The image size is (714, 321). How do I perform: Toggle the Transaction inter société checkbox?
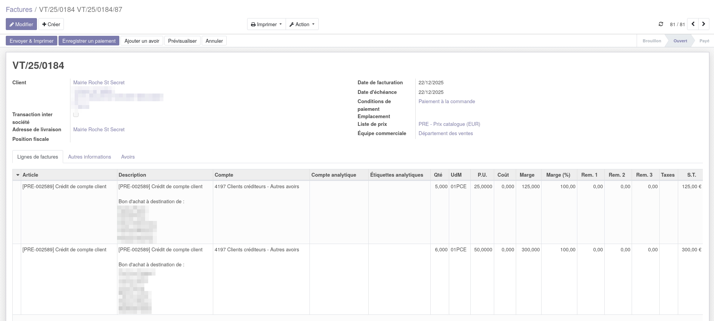click(76, 114)
